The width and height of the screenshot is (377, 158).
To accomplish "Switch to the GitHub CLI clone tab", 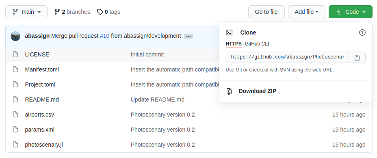I will (x=257, y=44).
